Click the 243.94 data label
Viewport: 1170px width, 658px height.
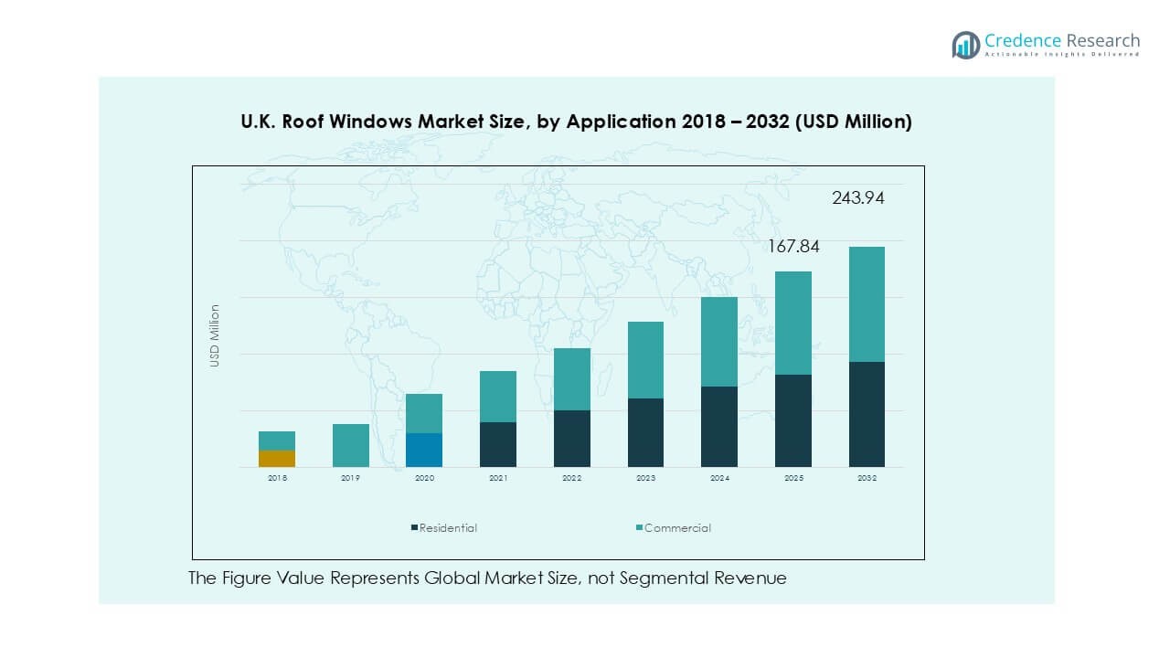click(x=857, y=197)
